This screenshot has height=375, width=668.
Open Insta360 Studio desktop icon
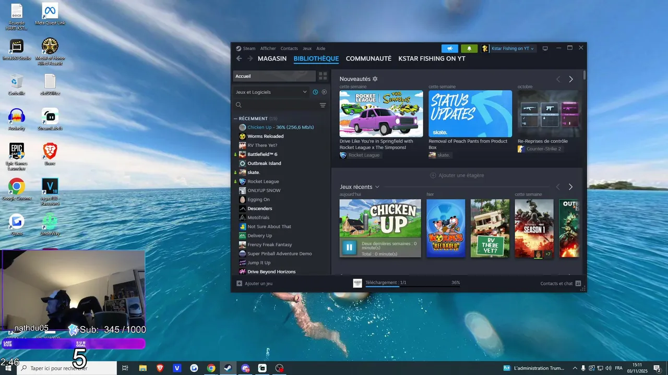[x=17, y=50]
